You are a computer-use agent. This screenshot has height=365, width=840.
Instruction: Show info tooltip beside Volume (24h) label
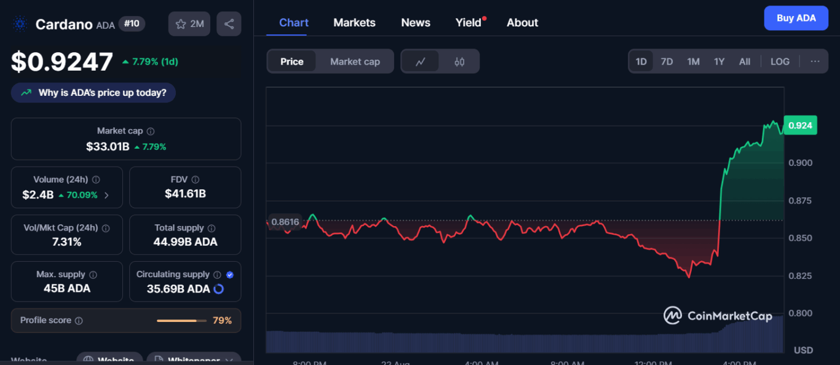click(96, 179)
